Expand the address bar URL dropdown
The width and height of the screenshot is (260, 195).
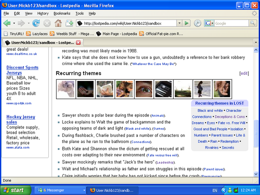(x=179, y=23)
